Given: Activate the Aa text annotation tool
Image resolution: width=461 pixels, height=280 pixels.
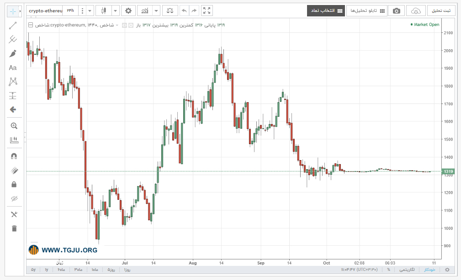Looking at the screenshot, I should 13,68.
